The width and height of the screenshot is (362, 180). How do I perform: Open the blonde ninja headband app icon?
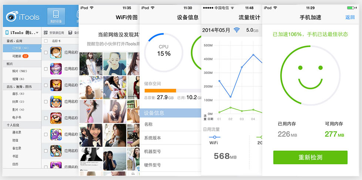[56, 102]
